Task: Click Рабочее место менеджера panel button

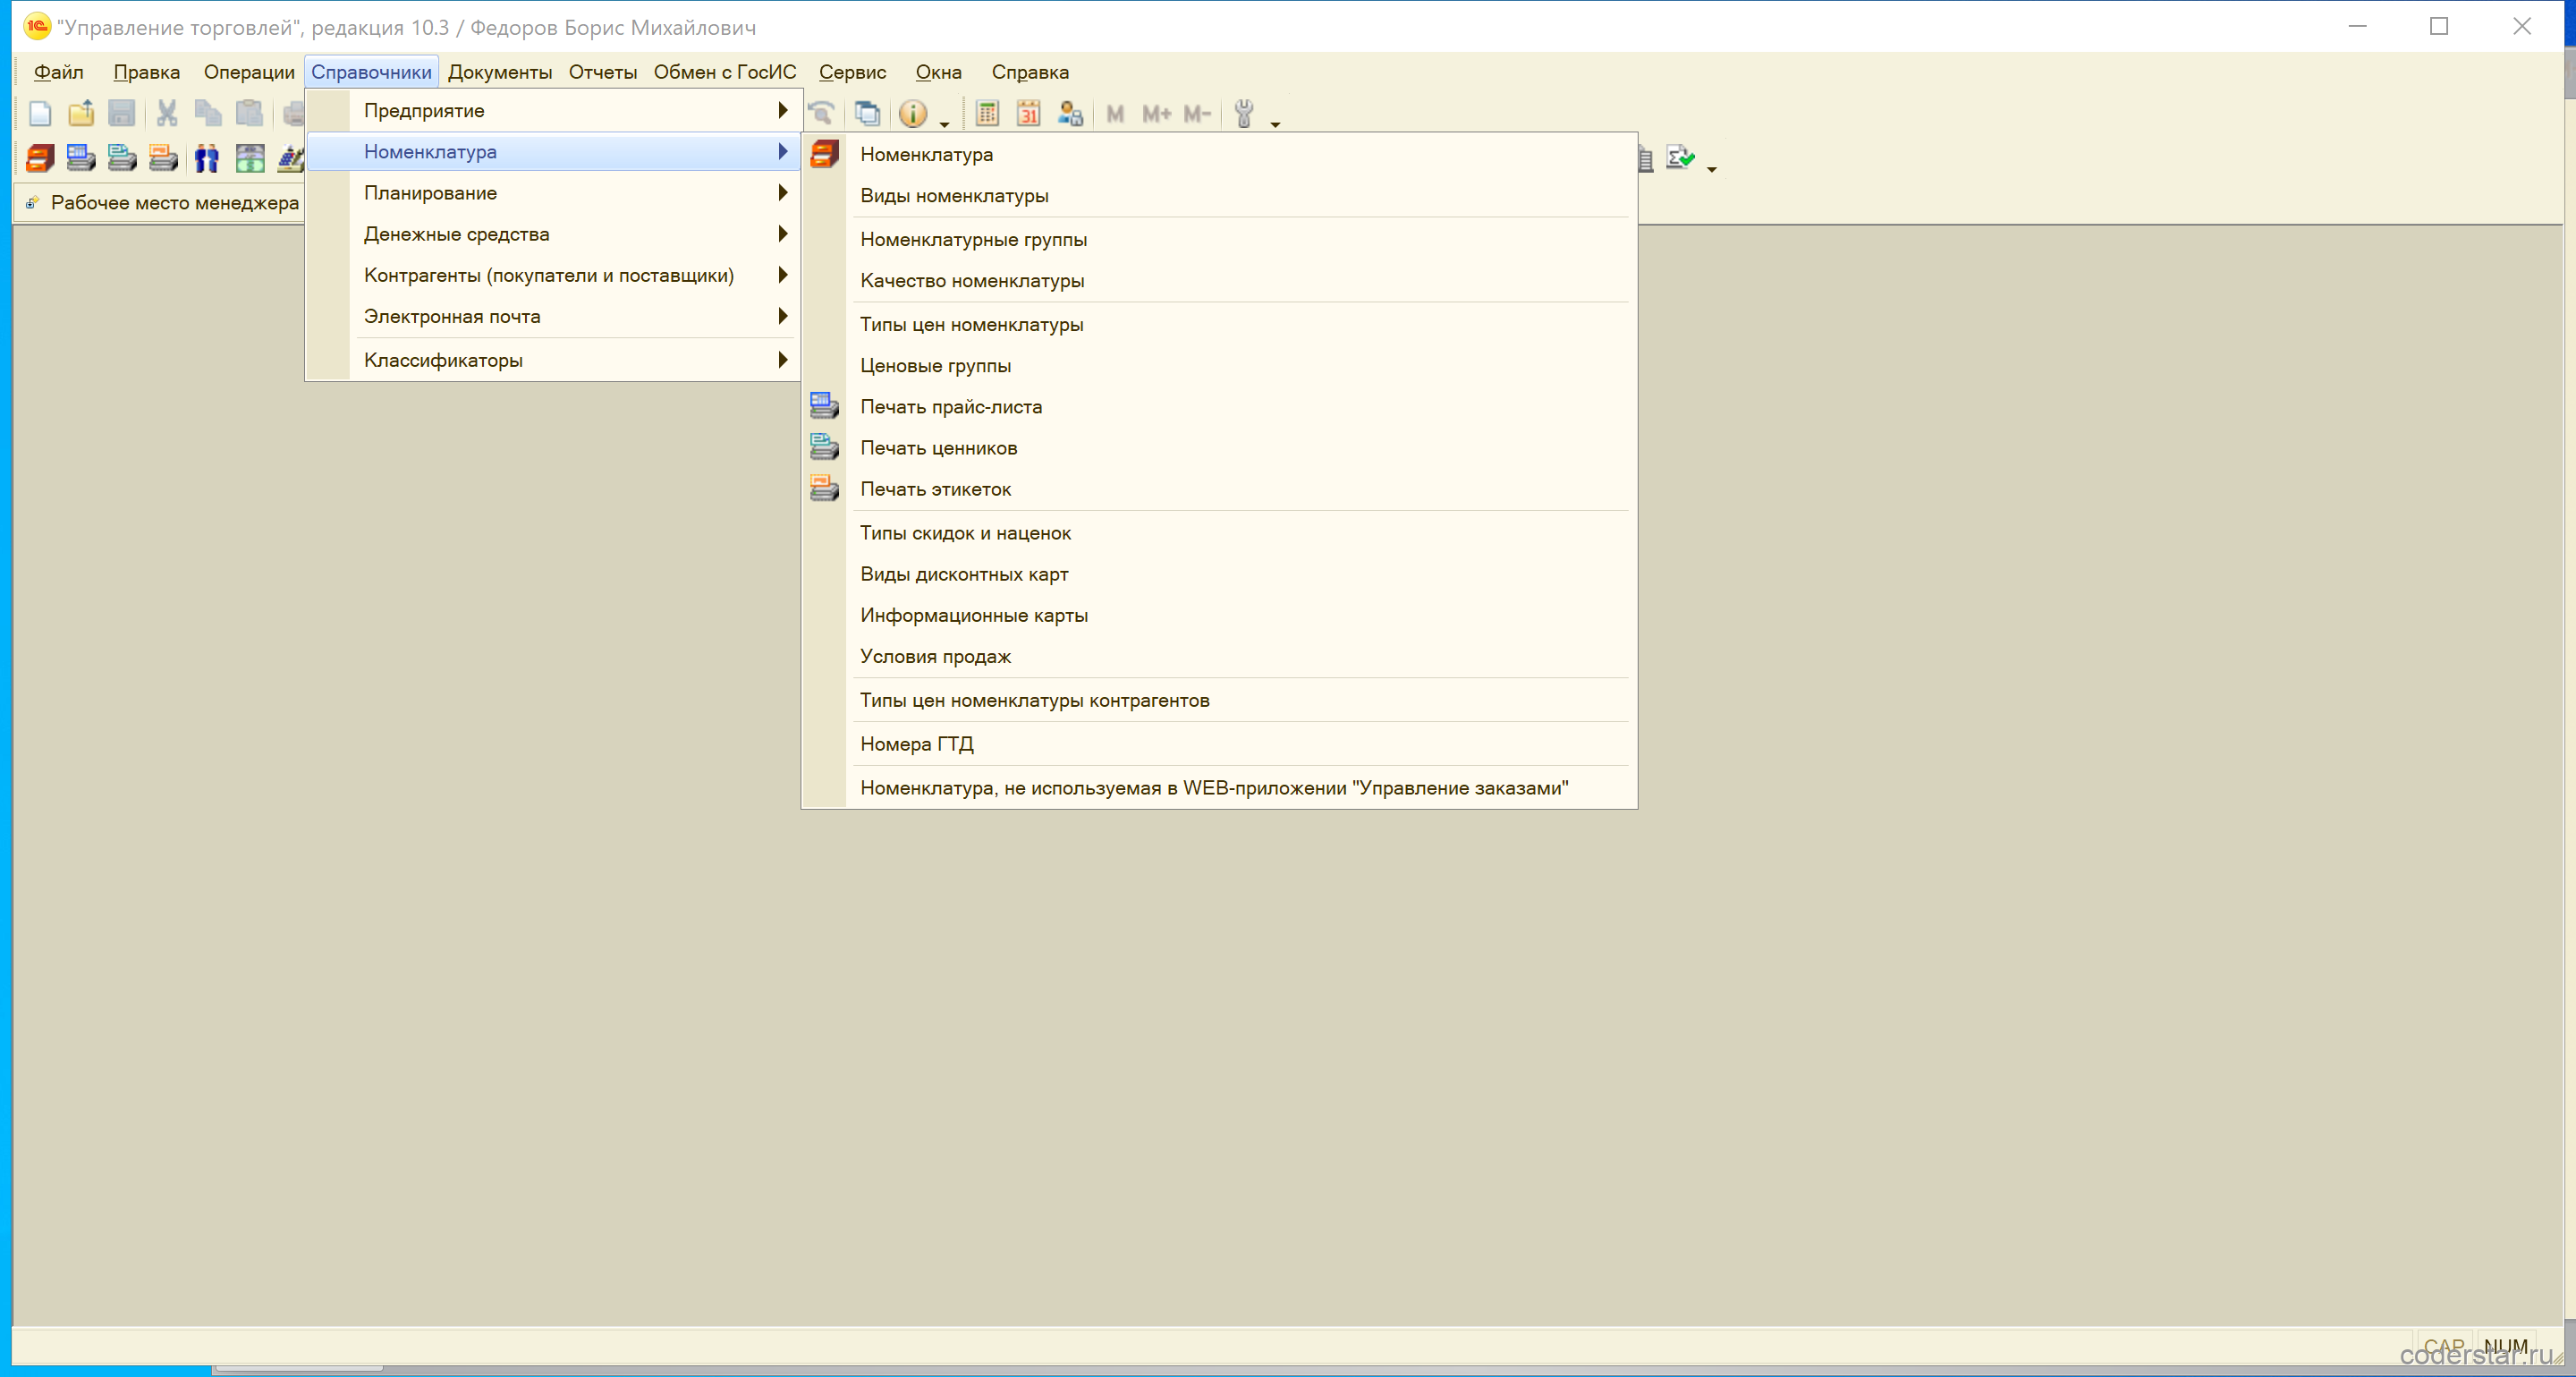Action: (162, 202)
